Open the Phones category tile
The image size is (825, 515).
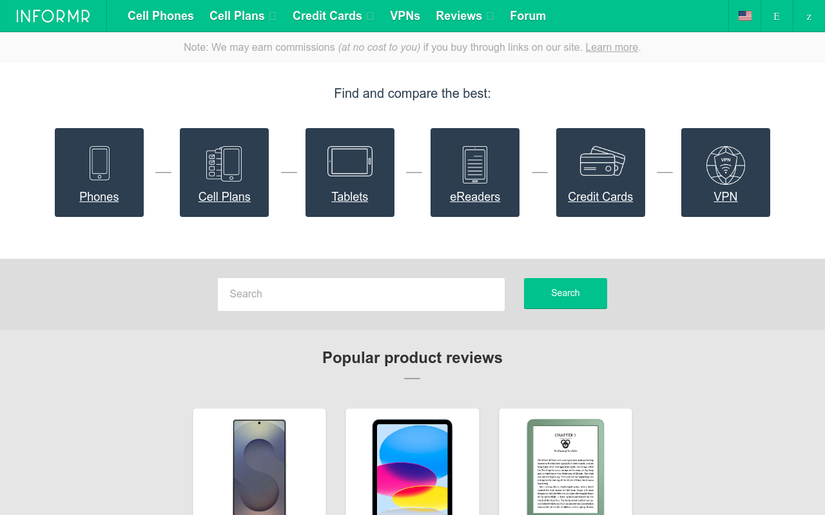[x=99, y=173]
